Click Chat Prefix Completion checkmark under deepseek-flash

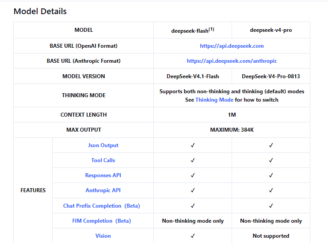193,206
